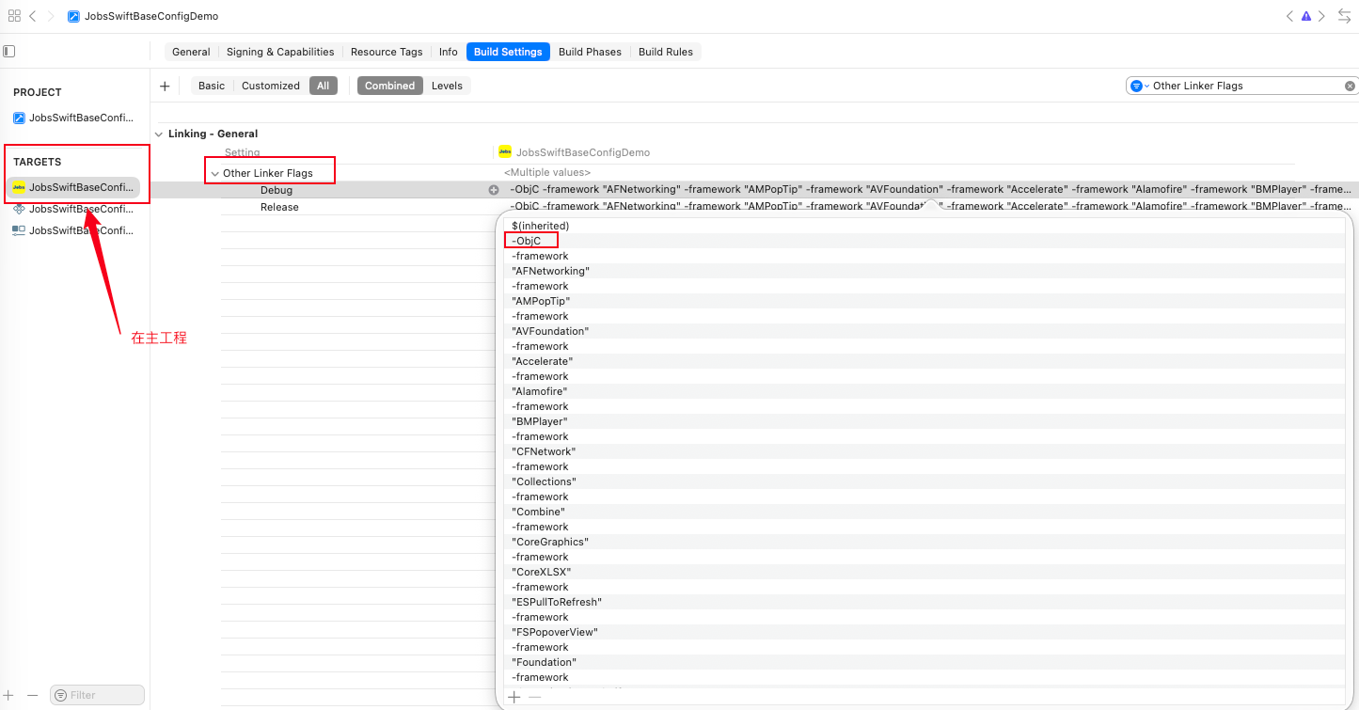Select the "CoreXLSX" entry
This screenshot has width=1359, height=710.
[542, 572]
